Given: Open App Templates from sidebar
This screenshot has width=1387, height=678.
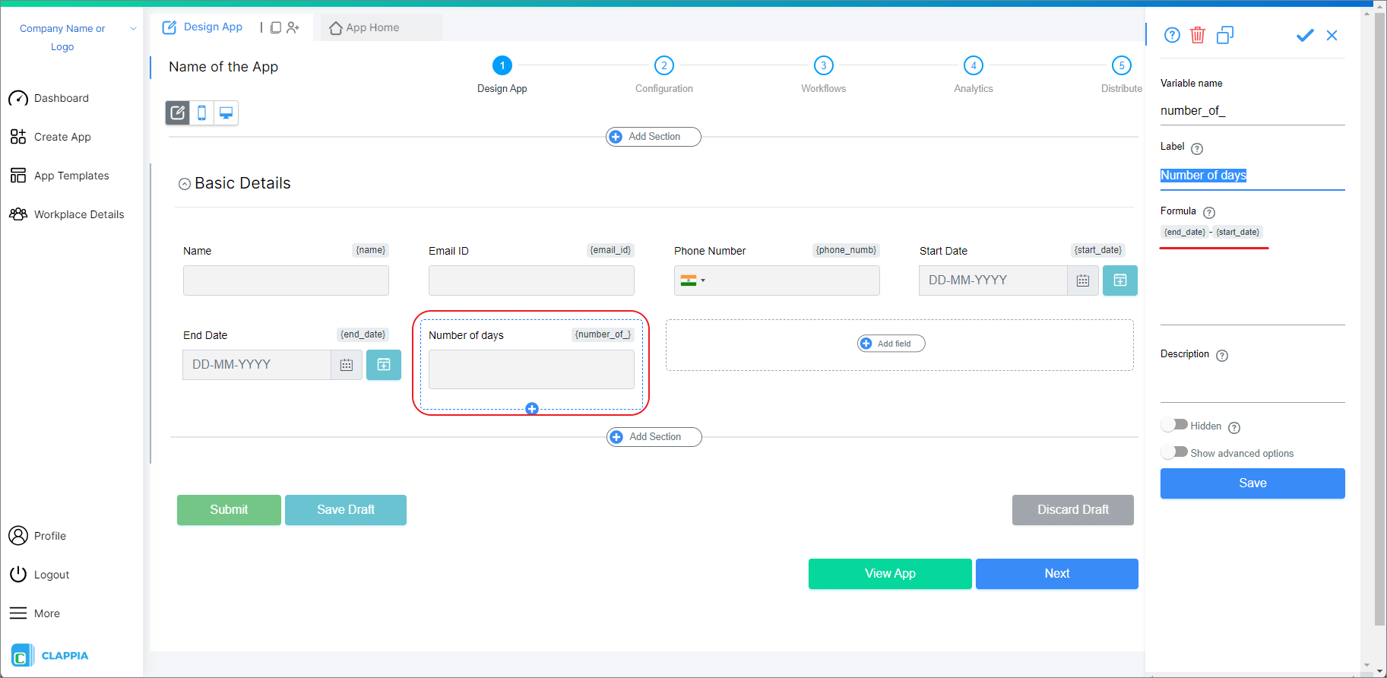Looking at the screenshot, I should [x=59, y=176].
